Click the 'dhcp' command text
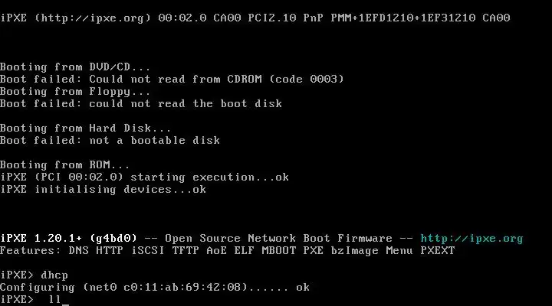The image size is (552, 306). point(54,275)
